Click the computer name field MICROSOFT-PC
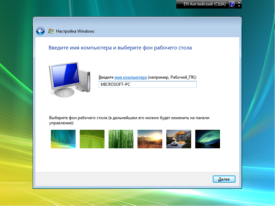The image size is (275, 206). [x=147, y=84]
